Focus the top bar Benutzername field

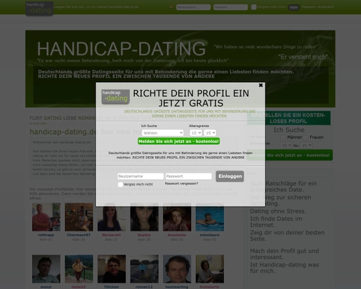coord(193,7)
